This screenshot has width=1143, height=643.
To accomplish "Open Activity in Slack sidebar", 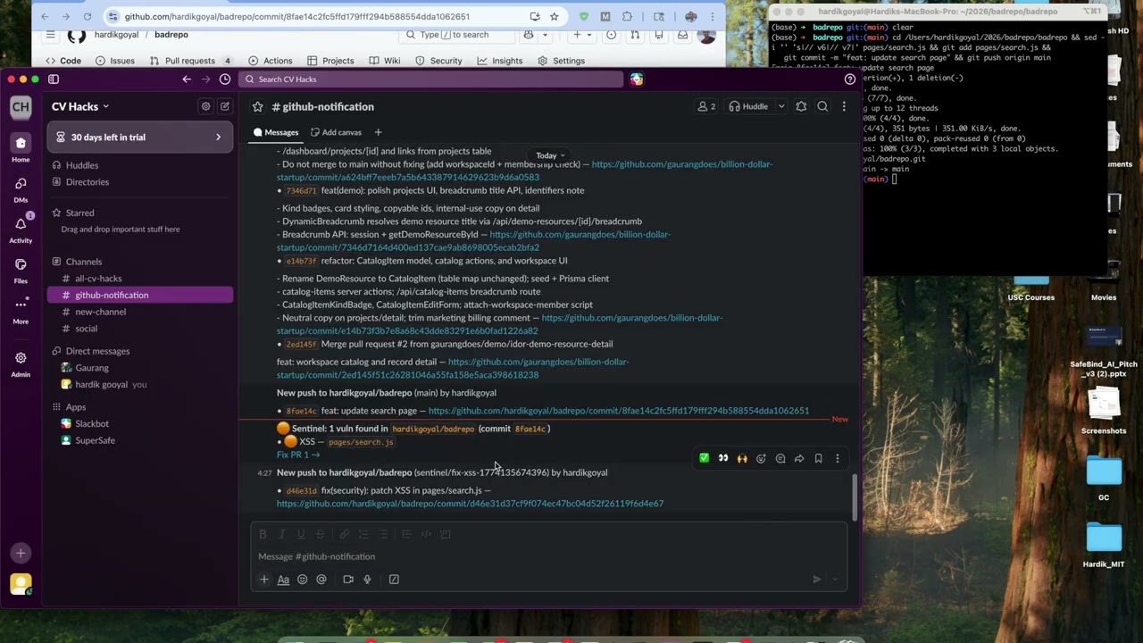I will click(21, 229).
